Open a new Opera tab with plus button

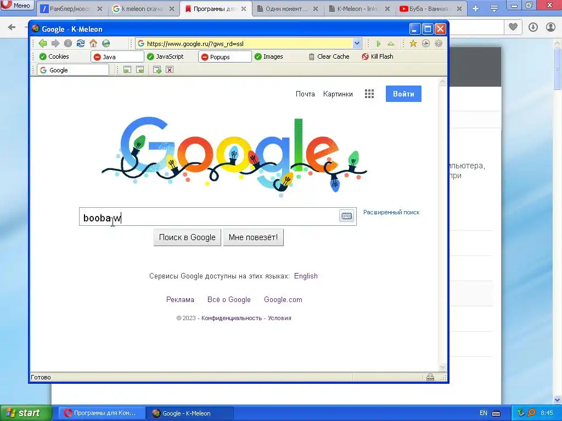pyautogui.click(x=476, y=9)
